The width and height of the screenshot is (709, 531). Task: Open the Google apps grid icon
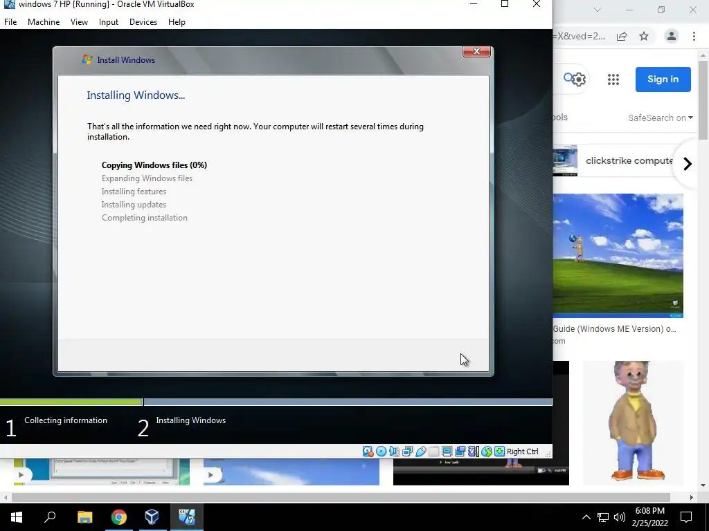[613, 80]
